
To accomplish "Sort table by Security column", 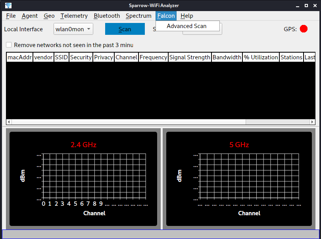I will [81, 57].
